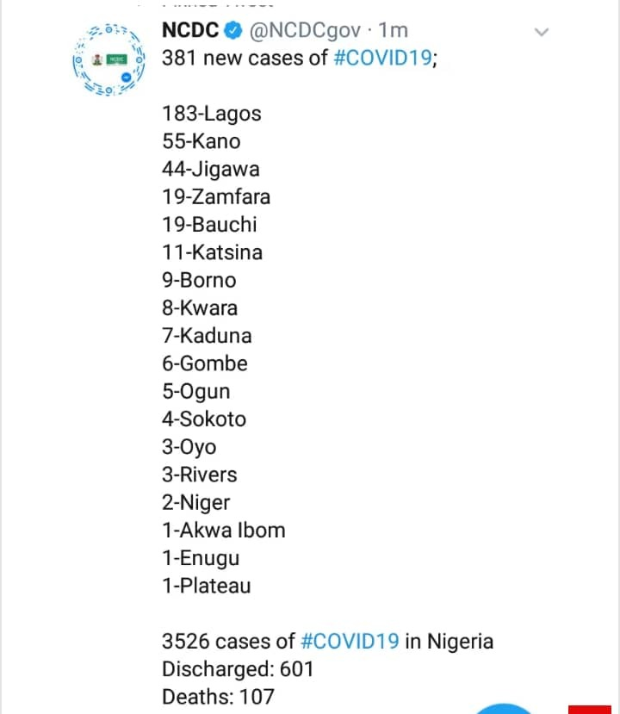Screen dimensions: 620x714
Task: Click the 19-Zamfara entry
Action: click(216, 196)
